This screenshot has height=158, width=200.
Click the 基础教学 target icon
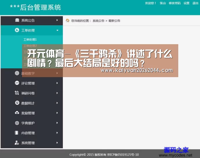[17, 73]
